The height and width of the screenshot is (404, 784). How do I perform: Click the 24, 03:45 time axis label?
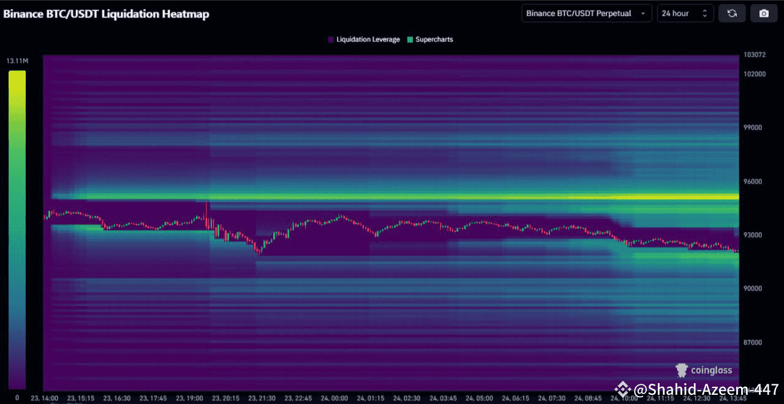443,398
